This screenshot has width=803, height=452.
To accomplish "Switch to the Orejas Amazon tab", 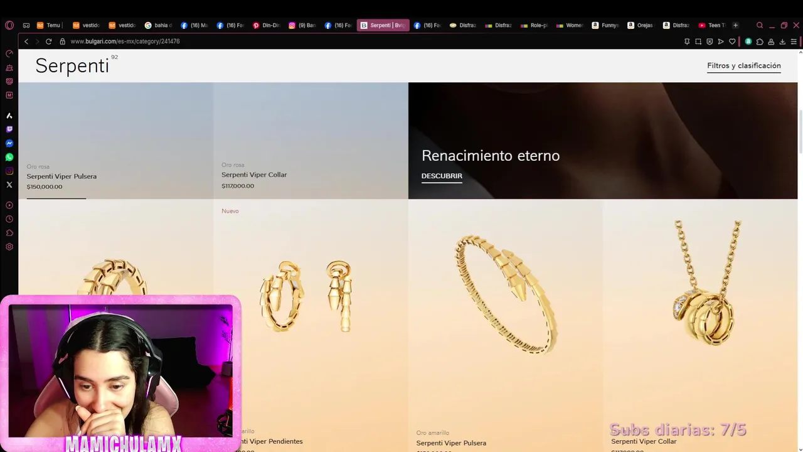I will point(641,25).
